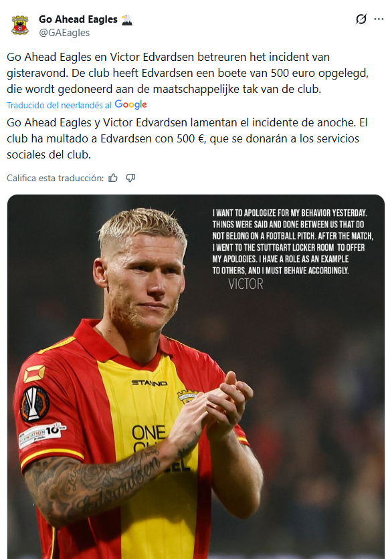
Task: Click the club crest on the shirt
Action: click(x=187, y=397)
